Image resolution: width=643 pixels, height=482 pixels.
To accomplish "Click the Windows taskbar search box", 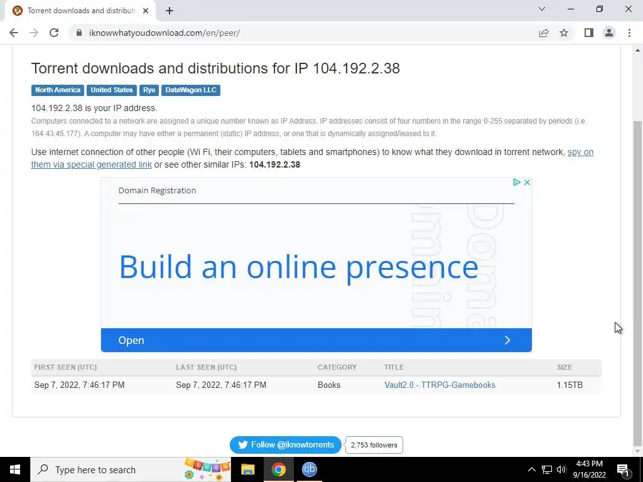I will click(x=131, y=469).
